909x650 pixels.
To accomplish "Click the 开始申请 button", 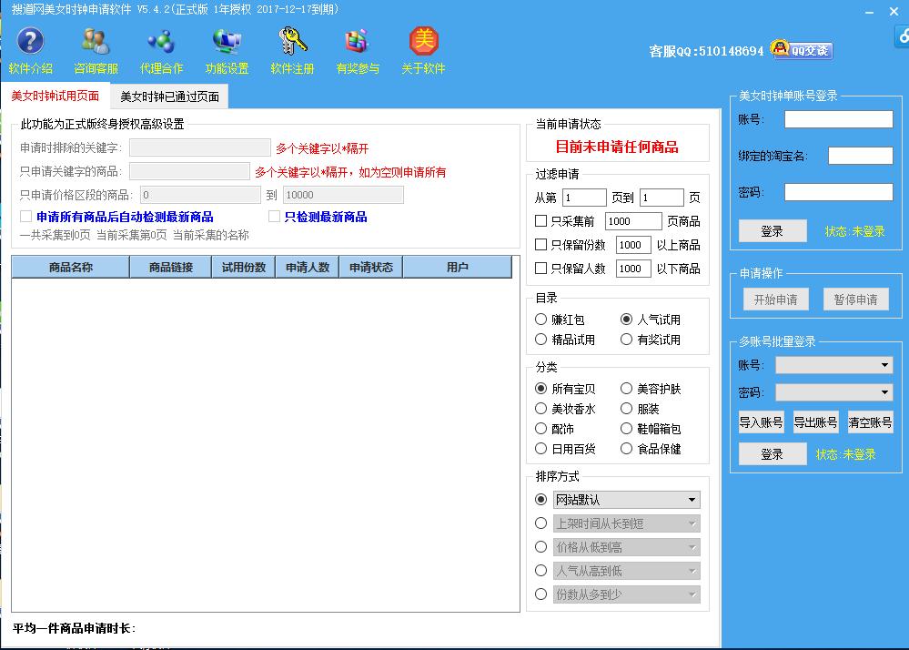I will click(775, 299).
